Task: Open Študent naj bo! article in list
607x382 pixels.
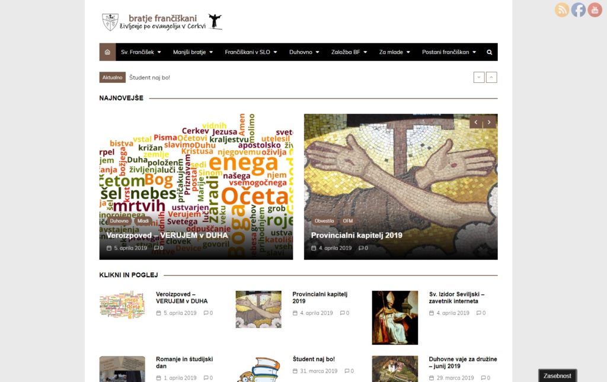Action: click(x=314, y=359)
